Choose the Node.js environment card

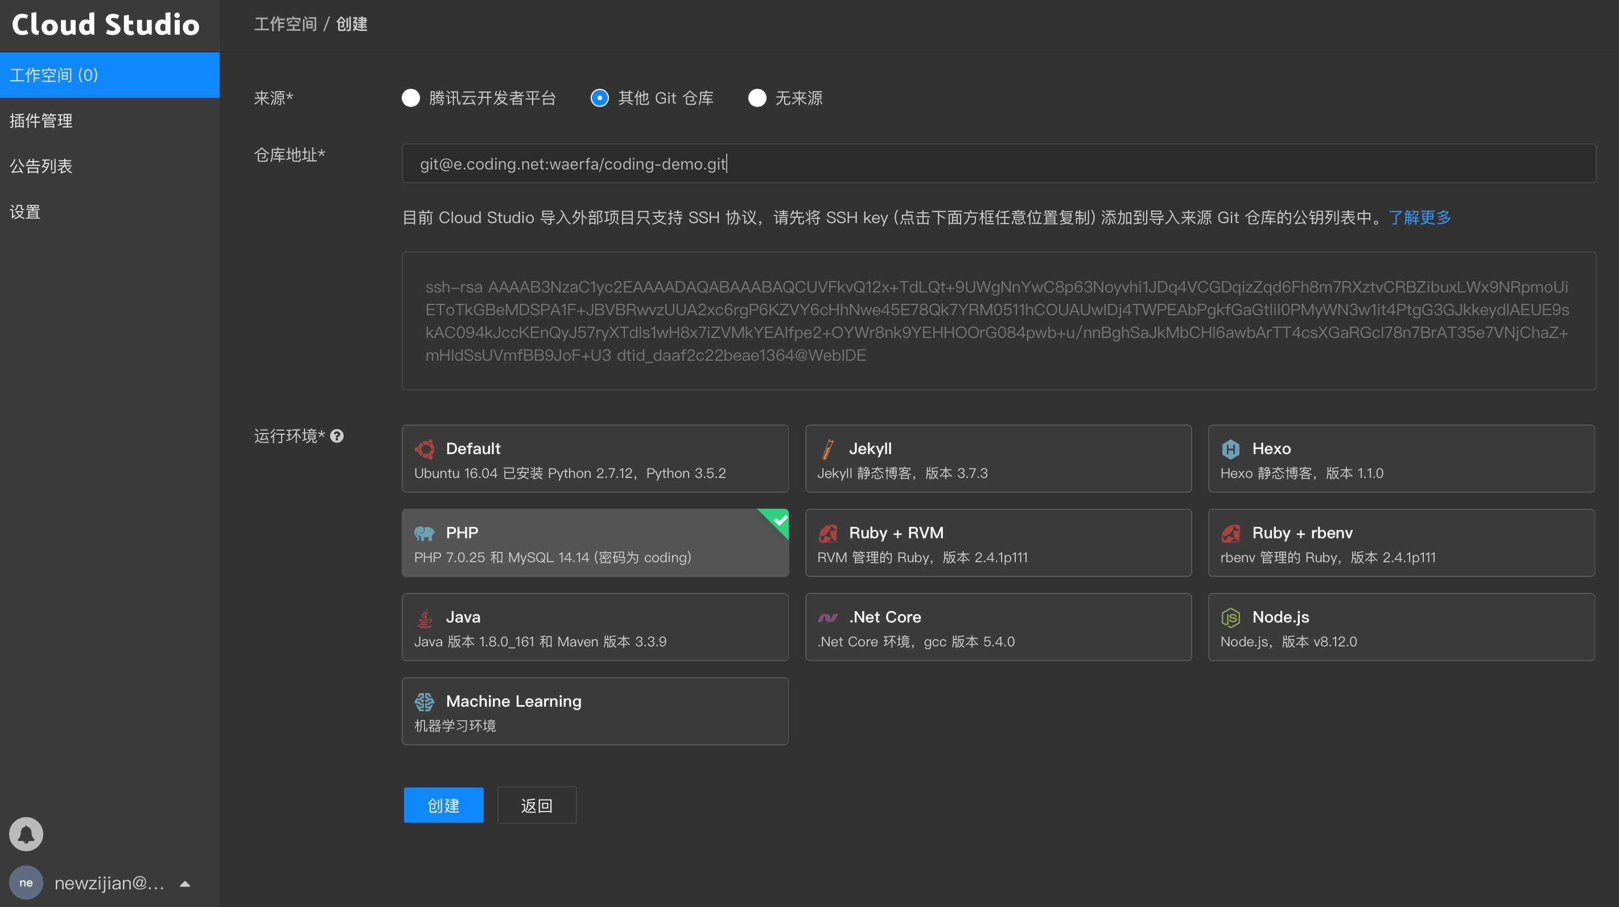click(x=1402, y=626)
